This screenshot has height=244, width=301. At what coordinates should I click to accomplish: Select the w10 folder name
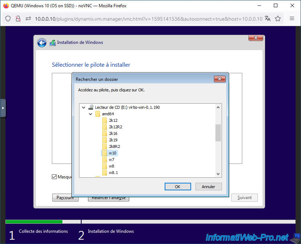coord(112,153)
